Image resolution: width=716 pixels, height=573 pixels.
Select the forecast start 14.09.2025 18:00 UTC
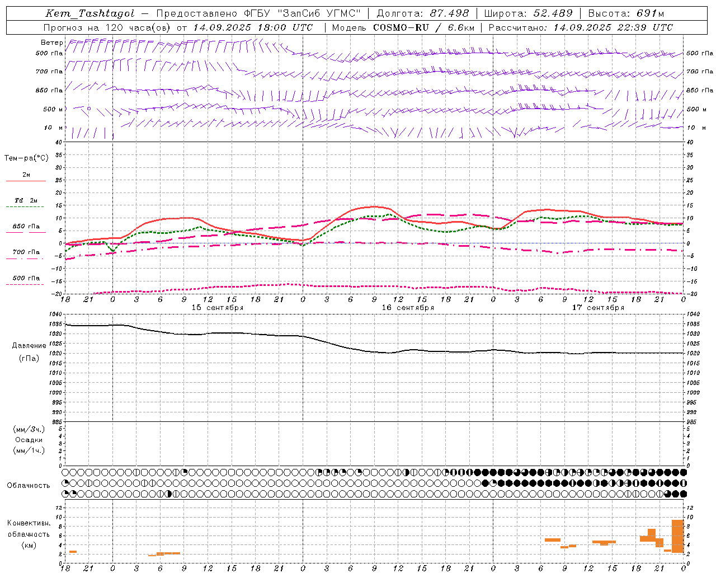tap(253, 27)
